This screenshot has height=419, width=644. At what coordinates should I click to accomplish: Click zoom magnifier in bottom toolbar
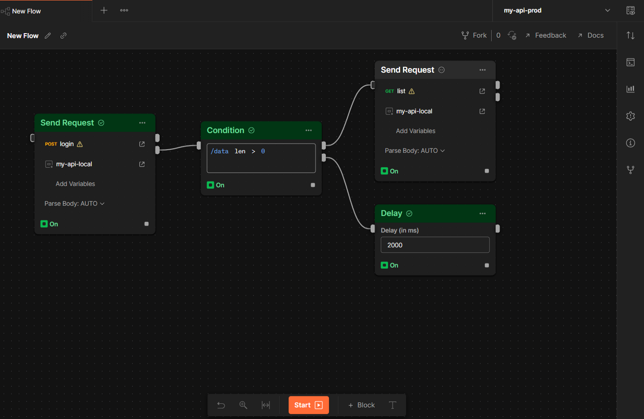(243, 405)
